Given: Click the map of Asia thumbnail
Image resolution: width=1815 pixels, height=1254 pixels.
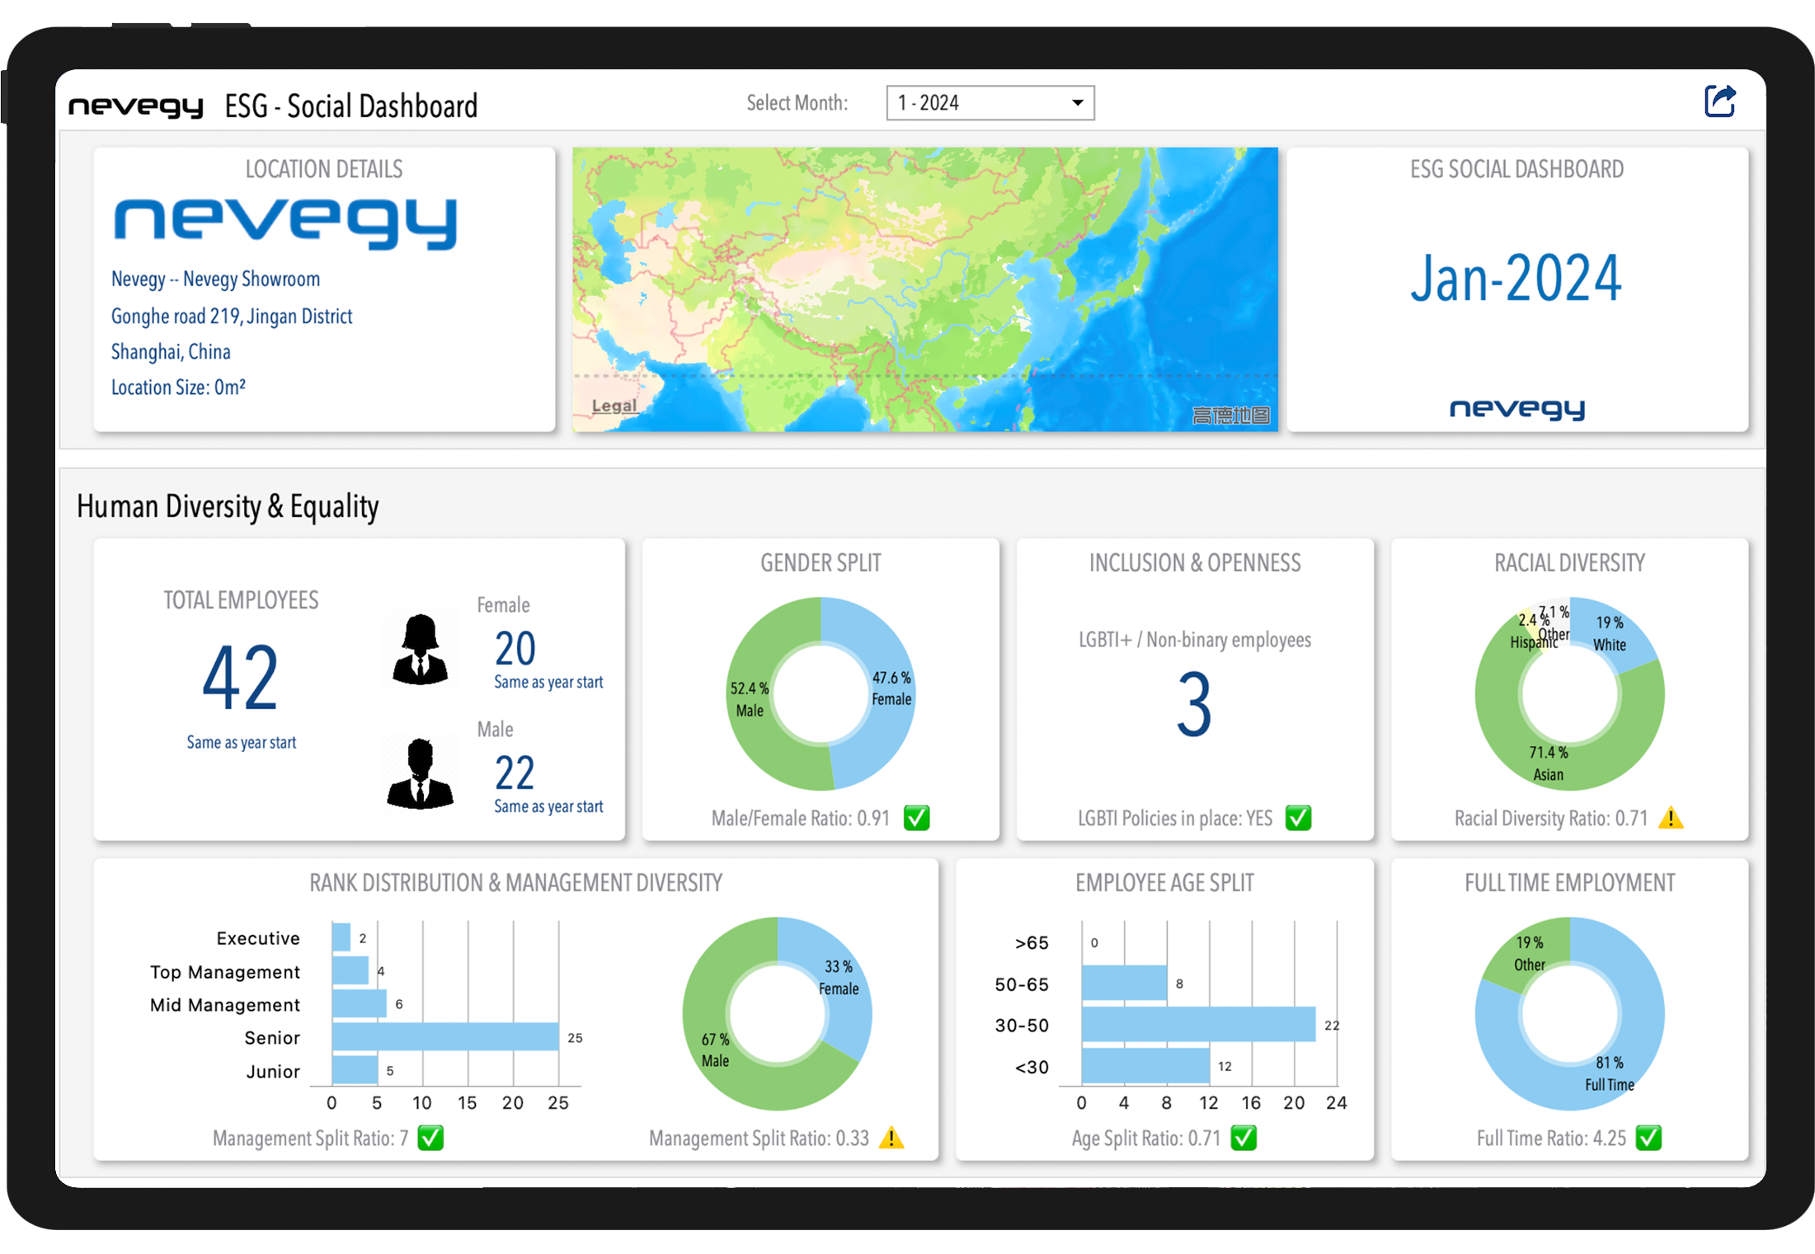Looking at the screenshot, I should (924, 289).
